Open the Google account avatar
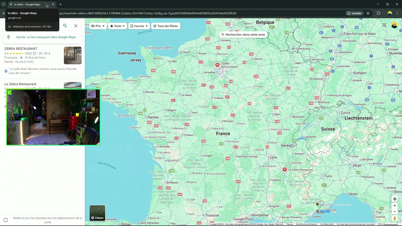Viewport: 402px width, 226px height. click(394, 25)
